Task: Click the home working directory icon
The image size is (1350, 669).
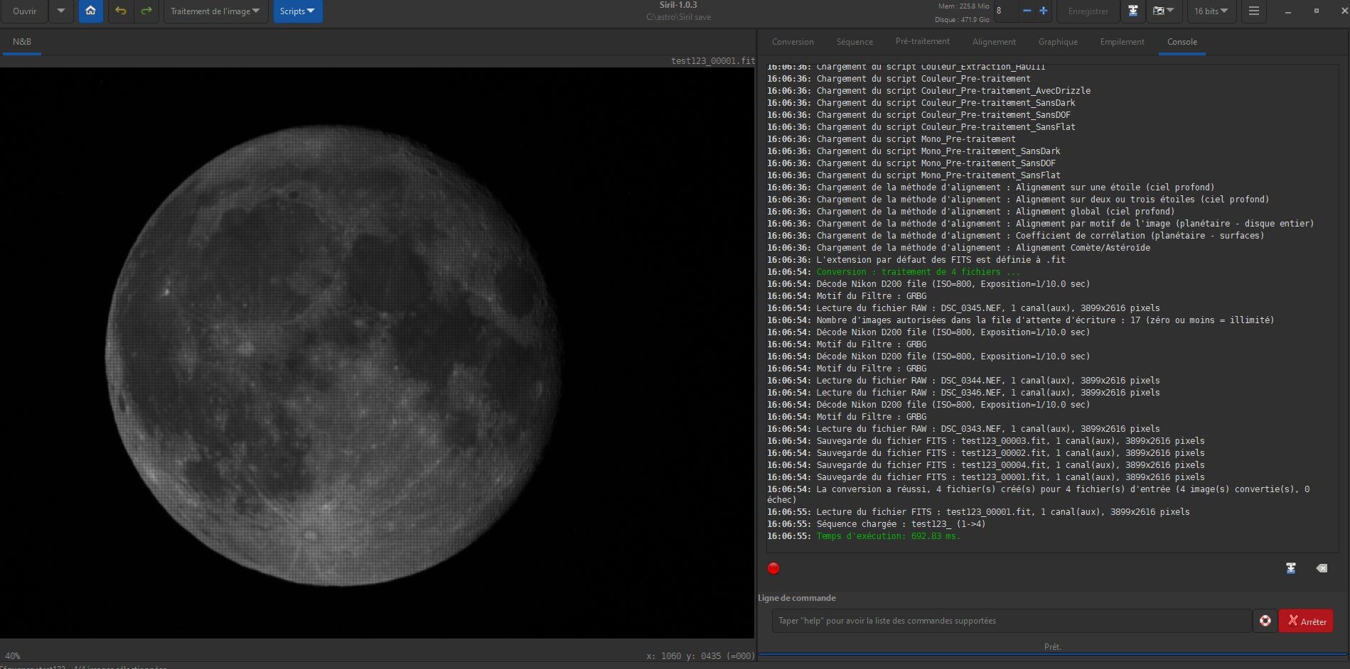Action: [x=90, y=11]
